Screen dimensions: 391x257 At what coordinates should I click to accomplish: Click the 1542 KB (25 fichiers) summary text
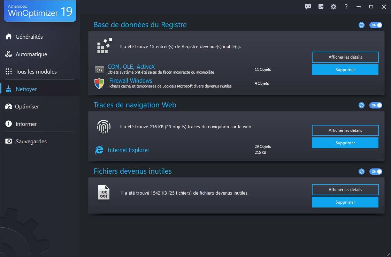tap(185, 193)
